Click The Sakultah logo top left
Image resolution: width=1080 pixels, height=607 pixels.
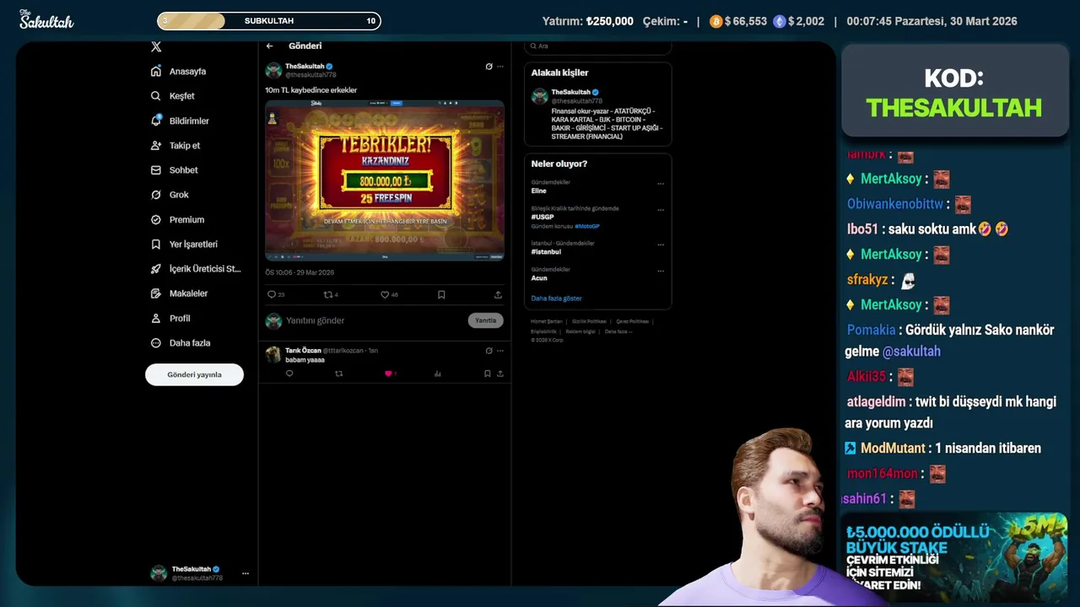tap(46, 19)
